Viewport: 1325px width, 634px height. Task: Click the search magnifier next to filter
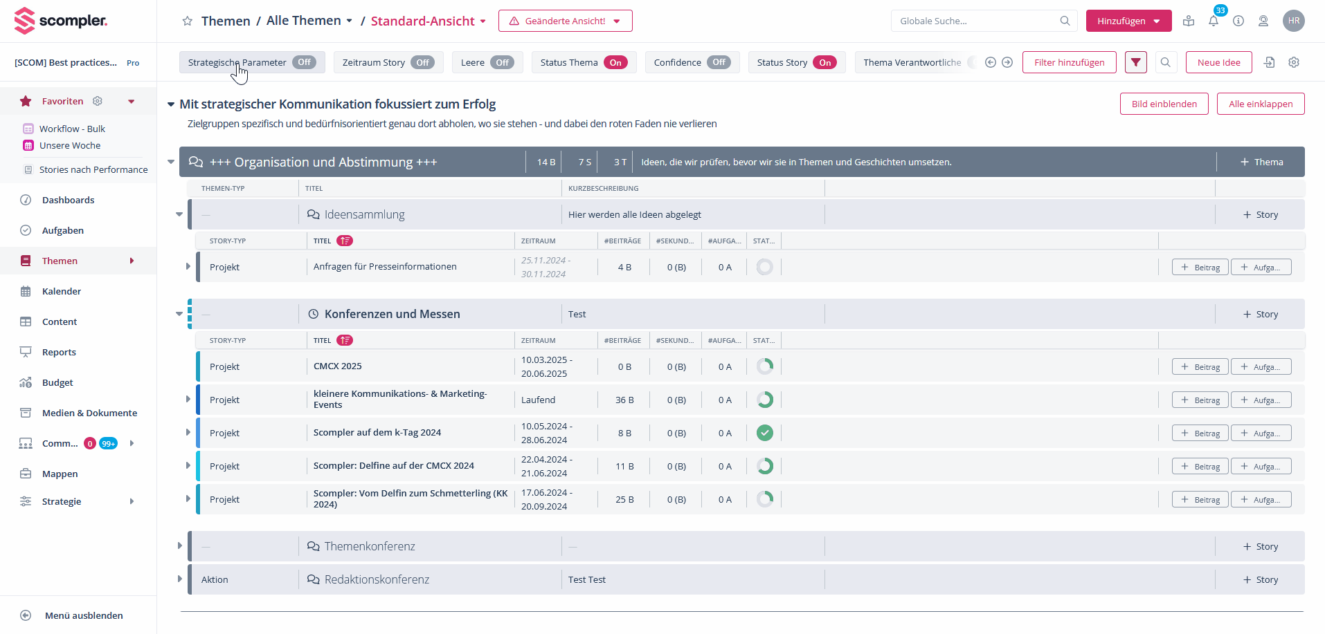(1166, 62)
